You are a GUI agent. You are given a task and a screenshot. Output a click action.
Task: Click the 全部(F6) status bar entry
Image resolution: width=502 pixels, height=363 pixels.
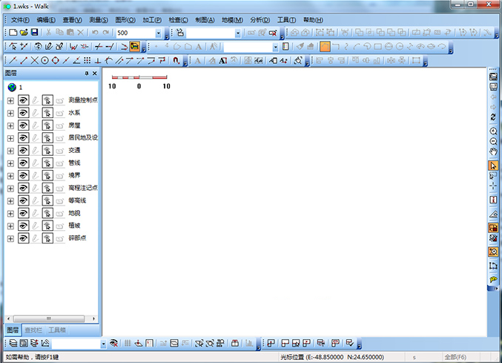point(455,357)
